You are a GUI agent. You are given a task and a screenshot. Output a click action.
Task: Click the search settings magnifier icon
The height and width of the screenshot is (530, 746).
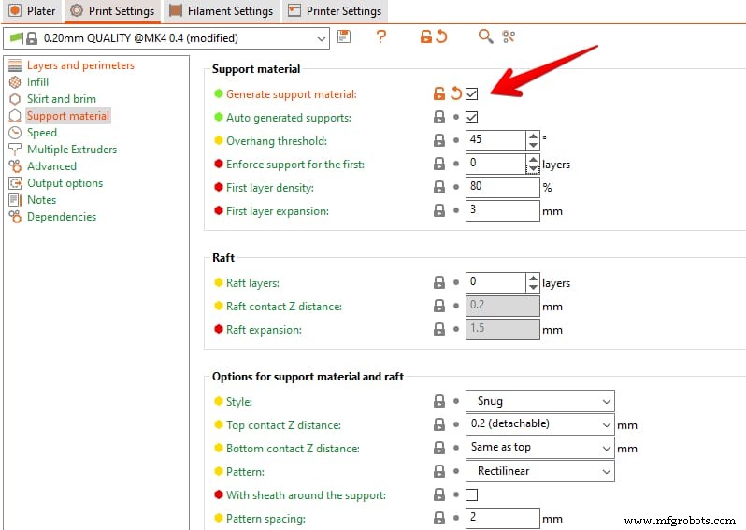pyautogui.click(x=485, y=36)
